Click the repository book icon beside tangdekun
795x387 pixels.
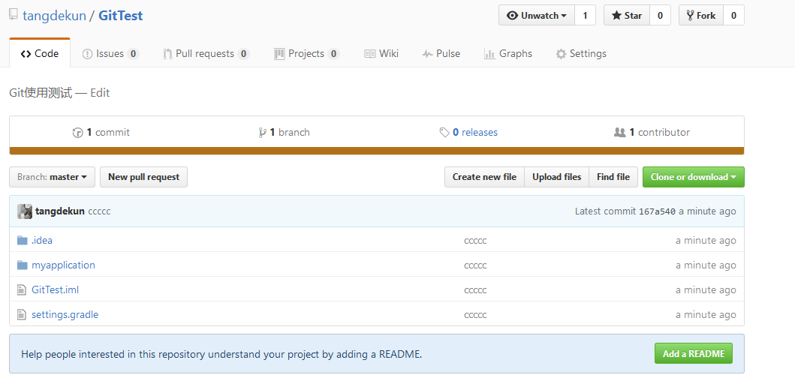(14, 15)
